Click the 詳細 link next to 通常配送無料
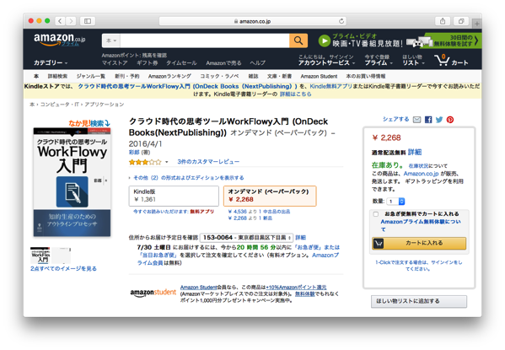 tap(415, 152)
